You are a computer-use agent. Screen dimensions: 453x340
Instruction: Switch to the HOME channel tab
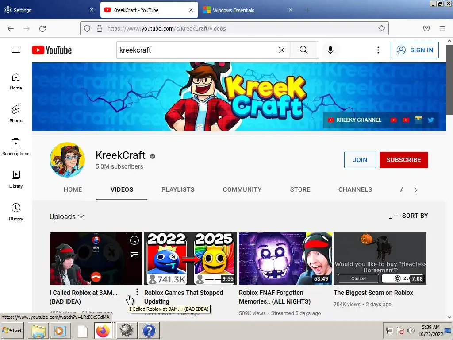[73, 189]
